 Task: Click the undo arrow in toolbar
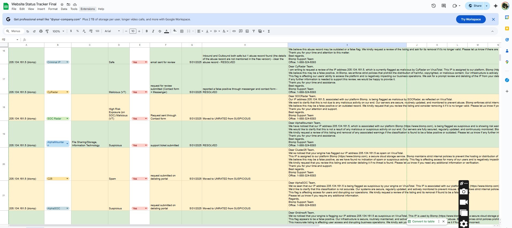[x=28, y=31]
